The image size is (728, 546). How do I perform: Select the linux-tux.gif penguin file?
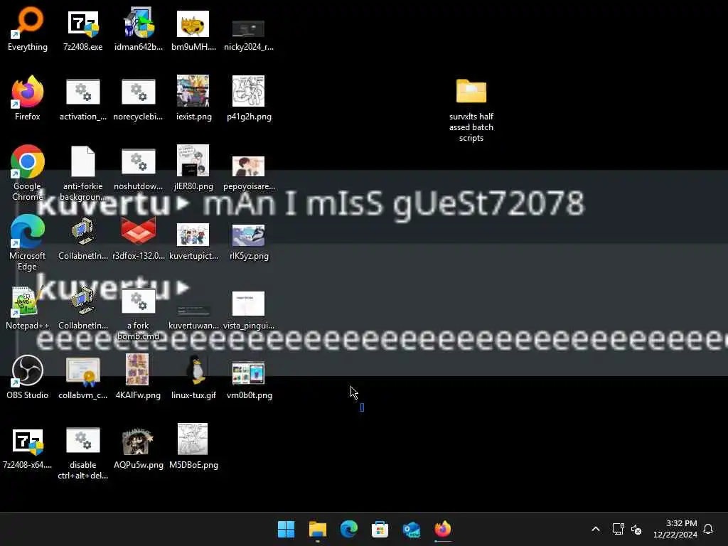(x=193, y=377)
